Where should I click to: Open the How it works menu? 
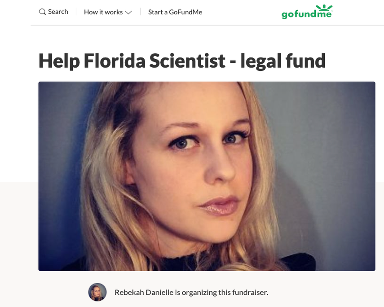coord(108,12)
